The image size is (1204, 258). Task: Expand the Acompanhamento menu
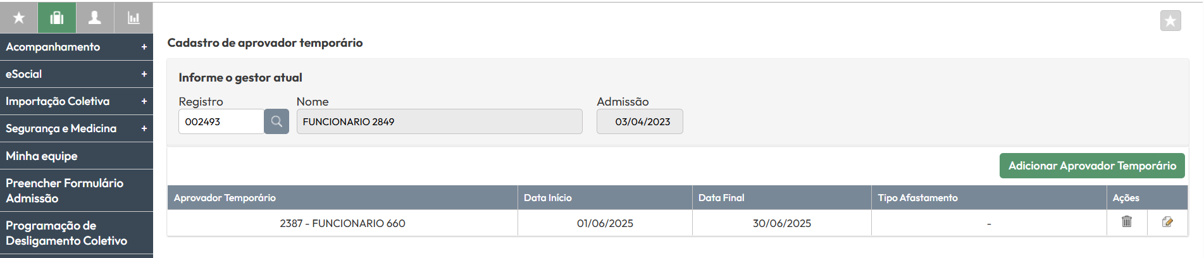click(77, 47)
